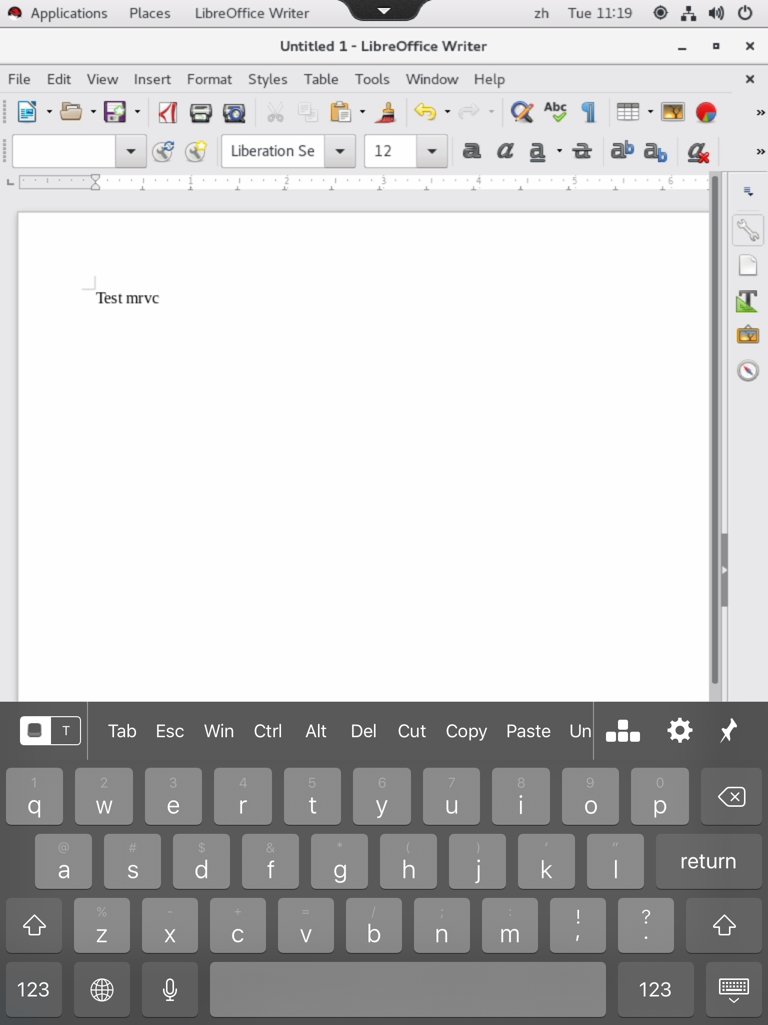
Task: Open sidebar Gallery panel icon
Action: [747, 335]
